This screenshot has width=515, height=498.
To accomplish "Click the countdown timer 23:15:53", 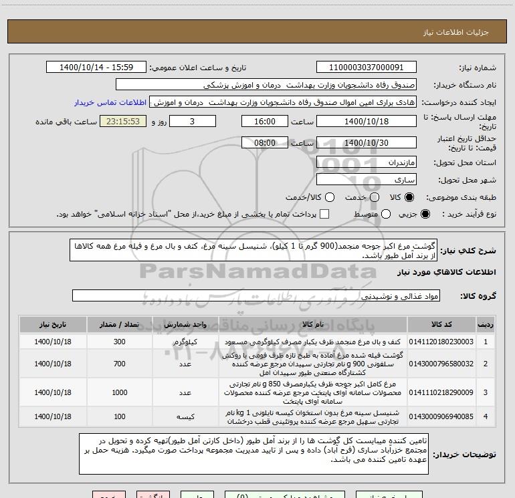I will (x=123, y=121).
